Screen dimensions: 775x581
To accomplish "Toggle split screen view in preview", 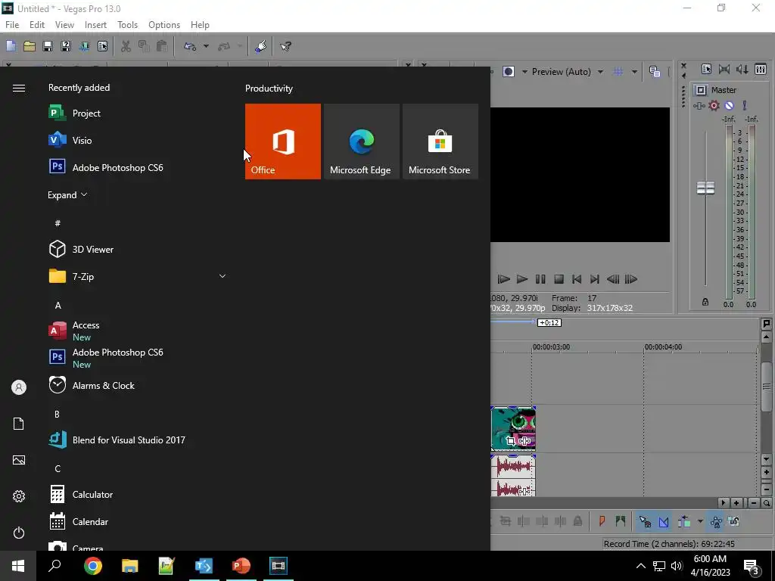I will 509,72.
